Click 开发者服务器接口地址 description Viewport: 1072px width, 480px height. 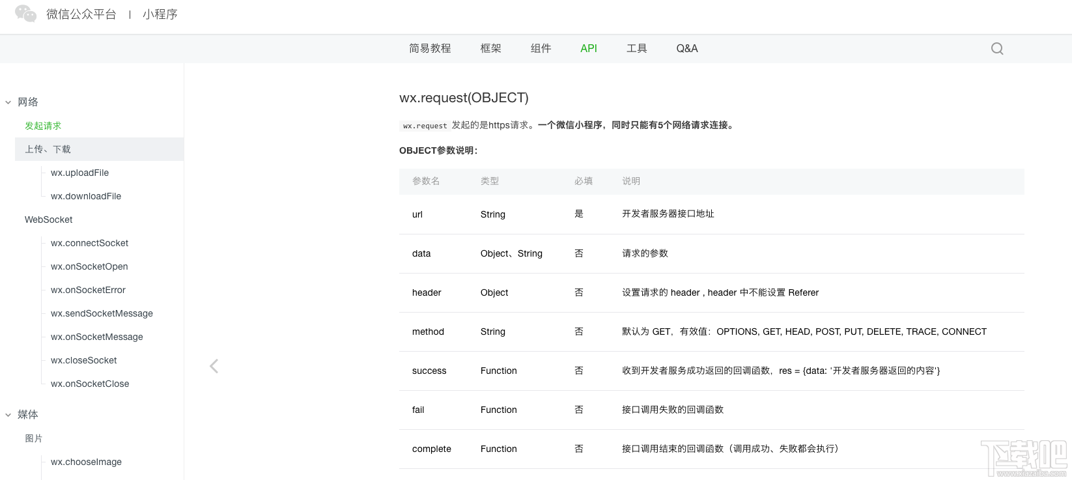pos(668,214)
